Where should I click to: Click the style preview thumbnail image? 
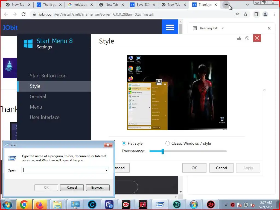coord(177,92)
